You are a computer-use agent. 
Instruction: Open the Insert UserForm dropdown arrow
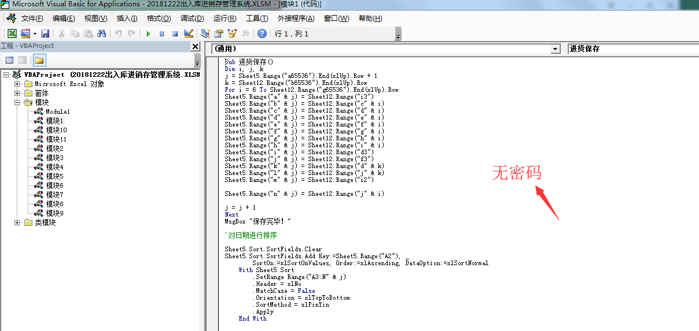(34, 34)
